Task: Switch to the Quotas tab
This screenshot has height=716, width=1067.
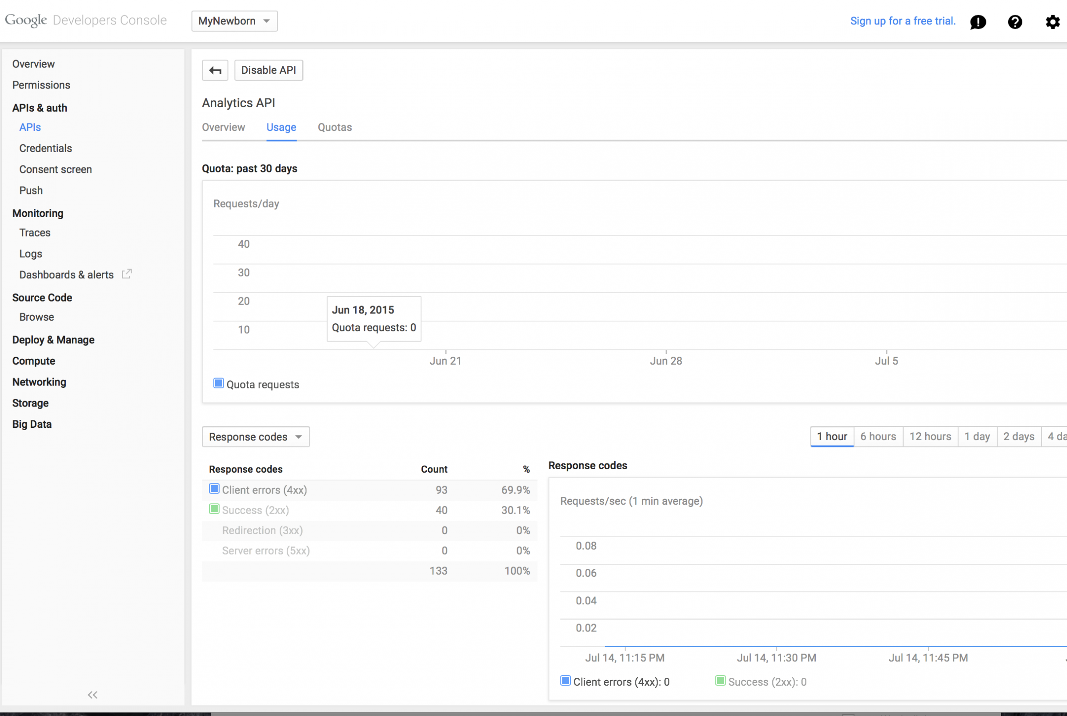Action: pyautogui.click(x=334, y=127)
